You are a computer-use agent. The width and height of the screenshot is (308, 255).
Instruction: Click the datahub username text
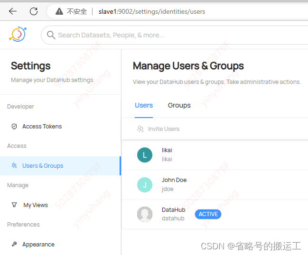pyautogui.click(x=173, y=219)
